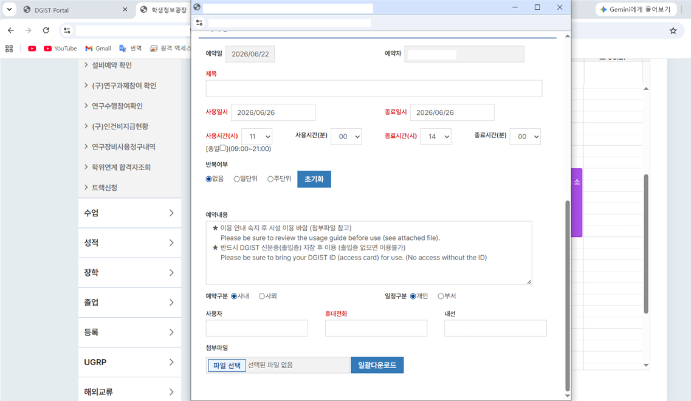Click the Gemini sparkle button
The width and height of the screenshot is (691, 401).
636,9
